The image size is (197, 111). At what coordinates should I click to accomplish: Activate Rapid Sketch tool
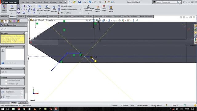point(111,9)
